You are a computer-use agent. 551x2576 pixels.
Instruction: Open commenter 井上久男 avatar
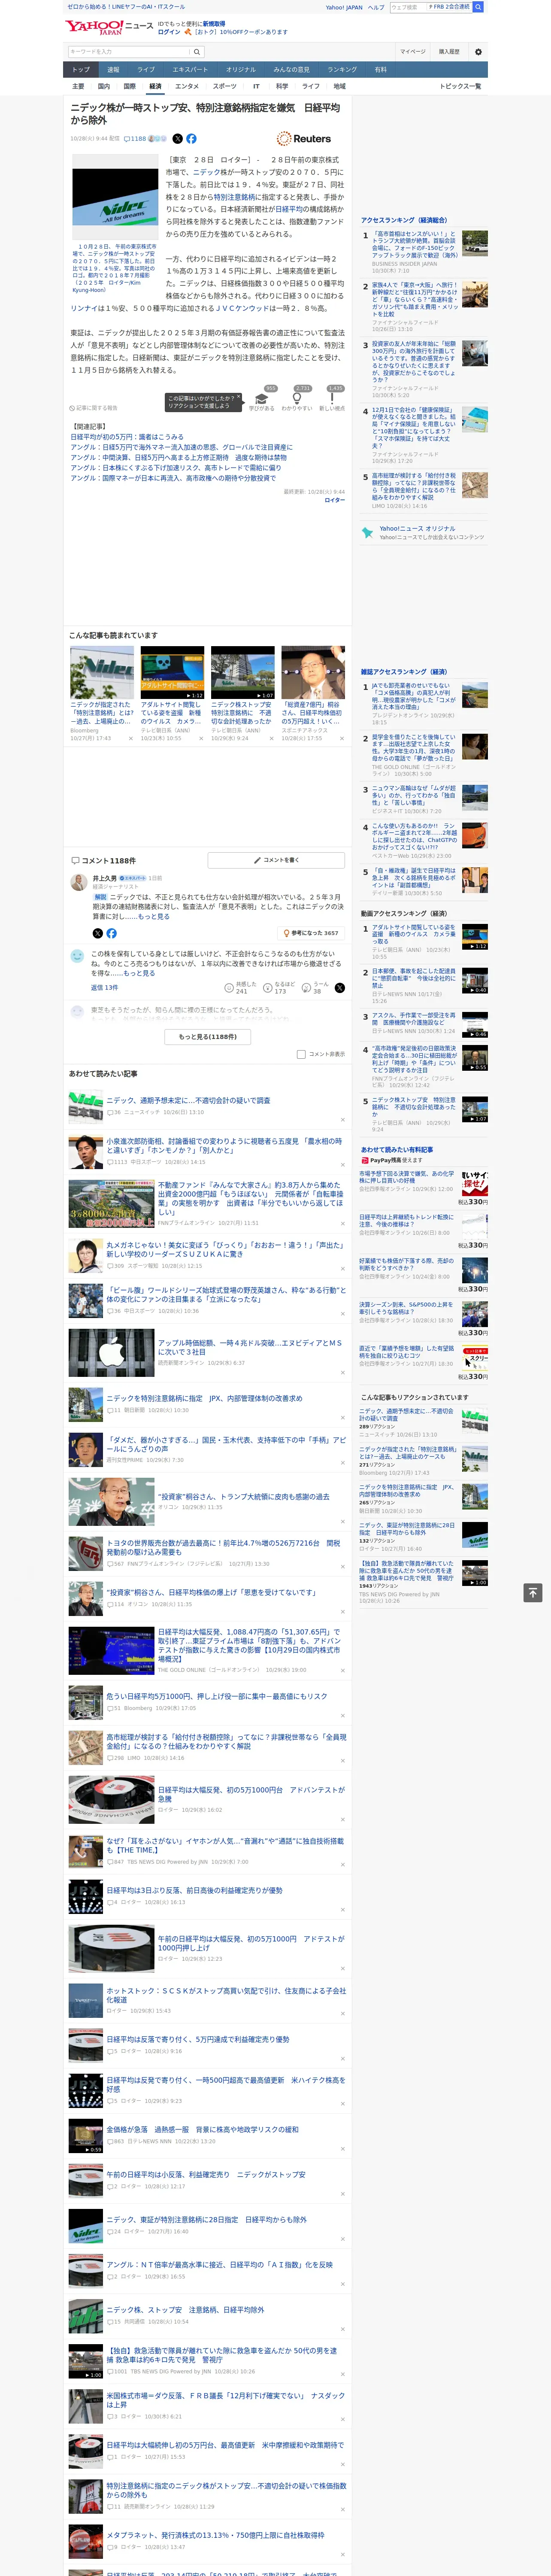click(x=78, y=881)
